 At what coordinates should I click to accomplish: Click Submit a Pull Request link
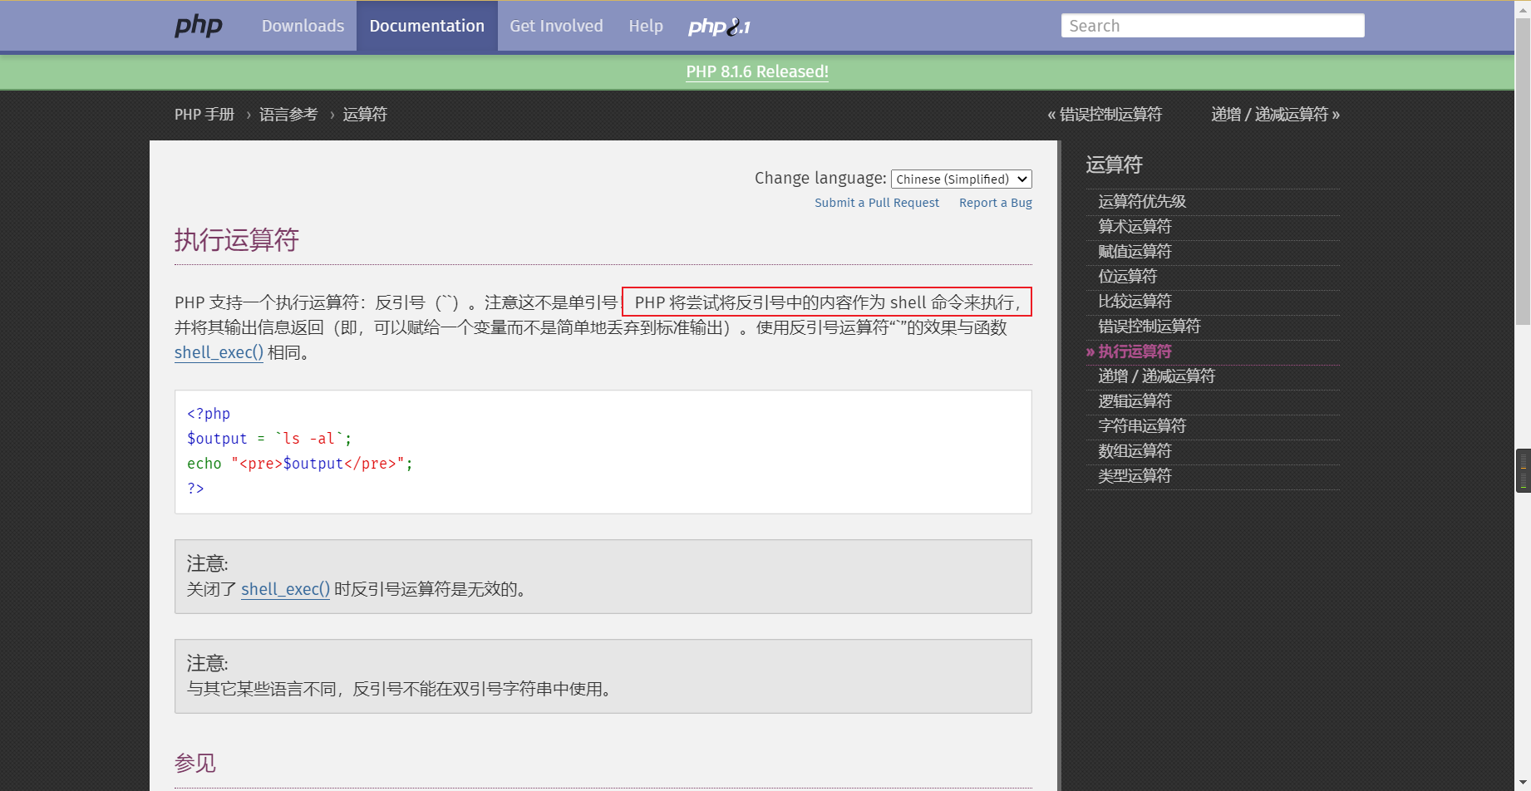pyautogui.click(x=877, y=203)
